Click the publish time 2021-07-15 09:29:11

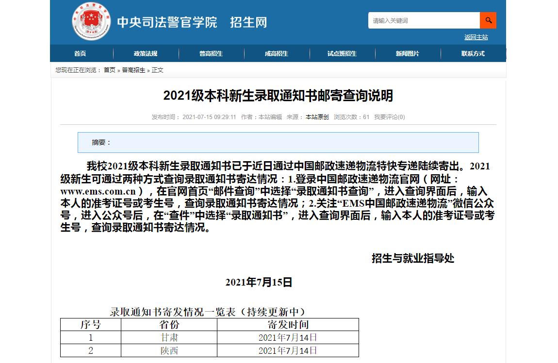209,117
